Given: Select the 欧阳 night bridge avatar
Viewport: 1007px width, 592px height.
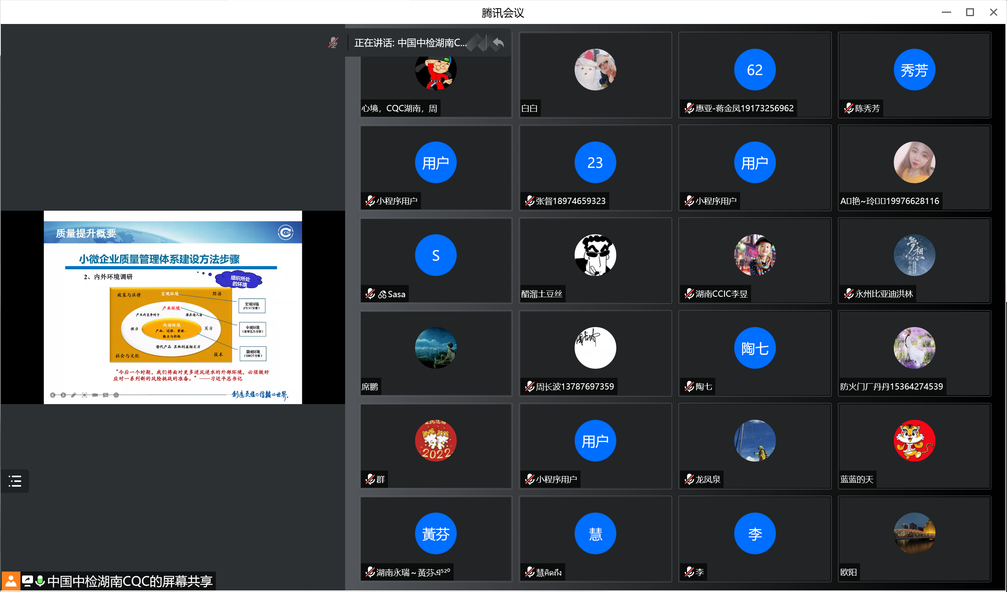Looking at the screenshot, I should point(914,533).
